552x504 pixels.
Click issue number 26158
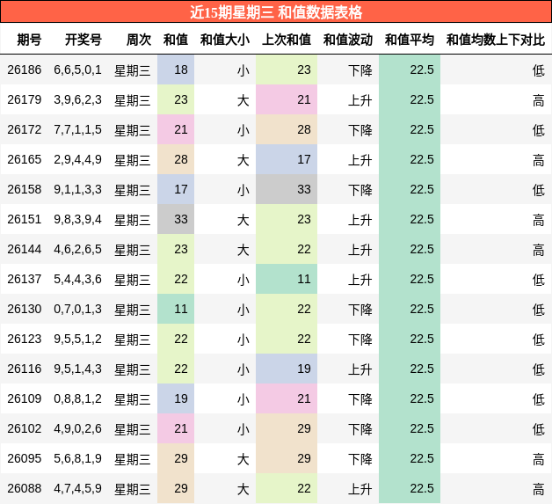25,189
